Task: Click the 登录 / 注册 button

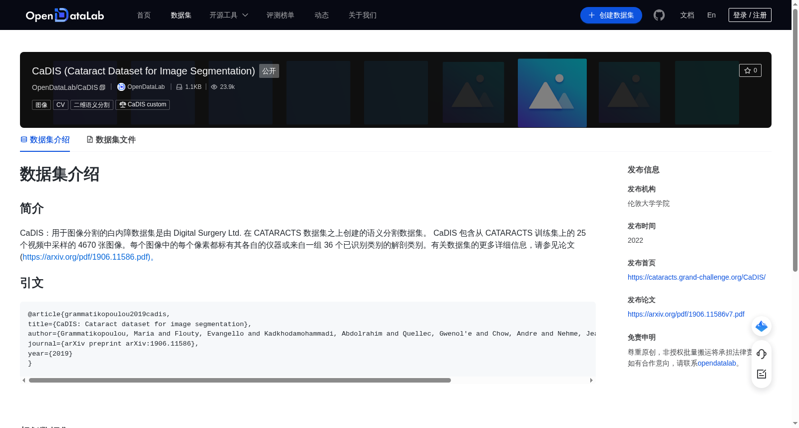Action: point(750,15)
